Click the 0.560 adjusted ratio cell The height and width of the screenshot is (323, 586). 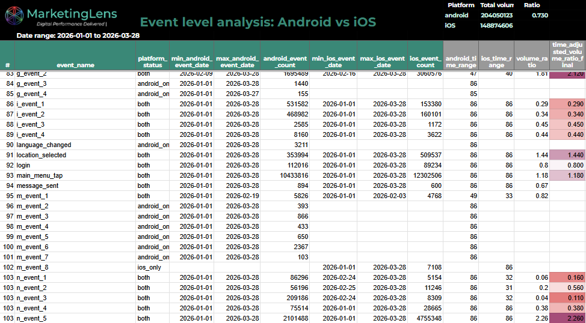[x=567, y=288]
